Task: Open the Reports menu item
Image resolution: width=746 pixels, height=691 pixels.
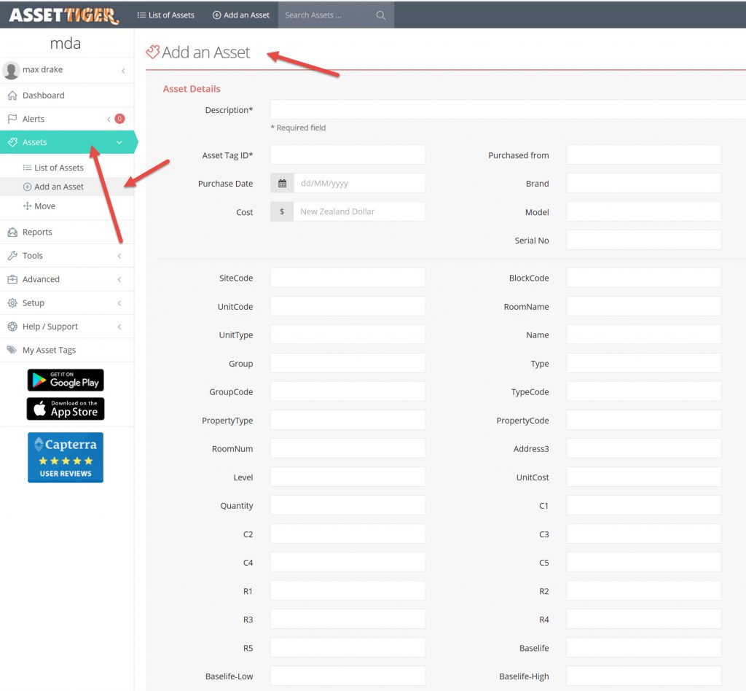Action: (x=37, y=232)
